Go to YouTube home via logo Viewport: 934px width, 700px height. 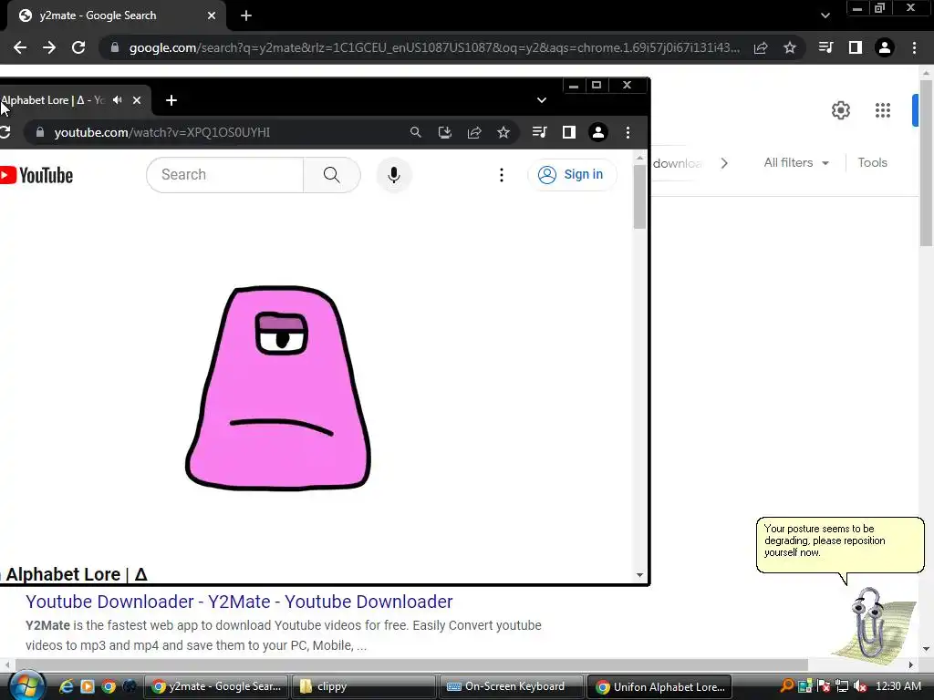[x=36, y=175]
